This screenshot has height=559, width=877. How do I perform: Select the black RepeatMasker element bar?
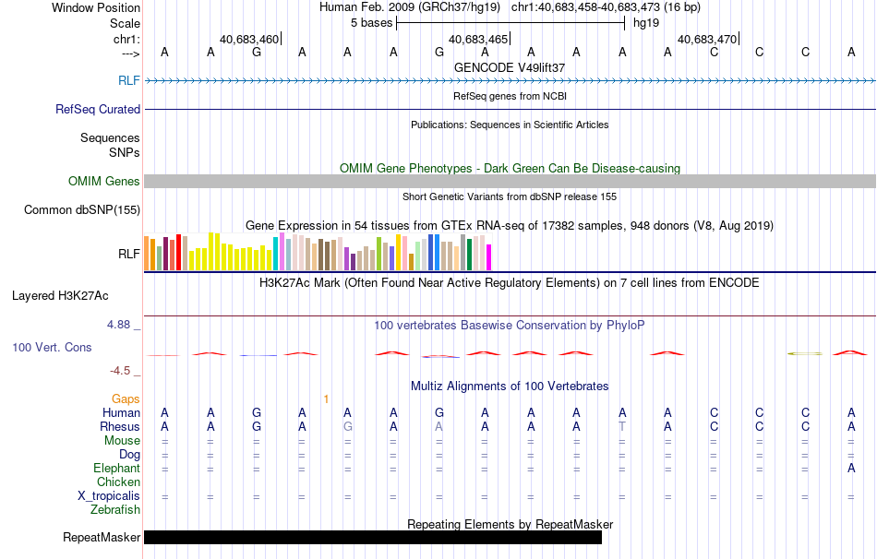pyautogui.click(x=373, y=537)
